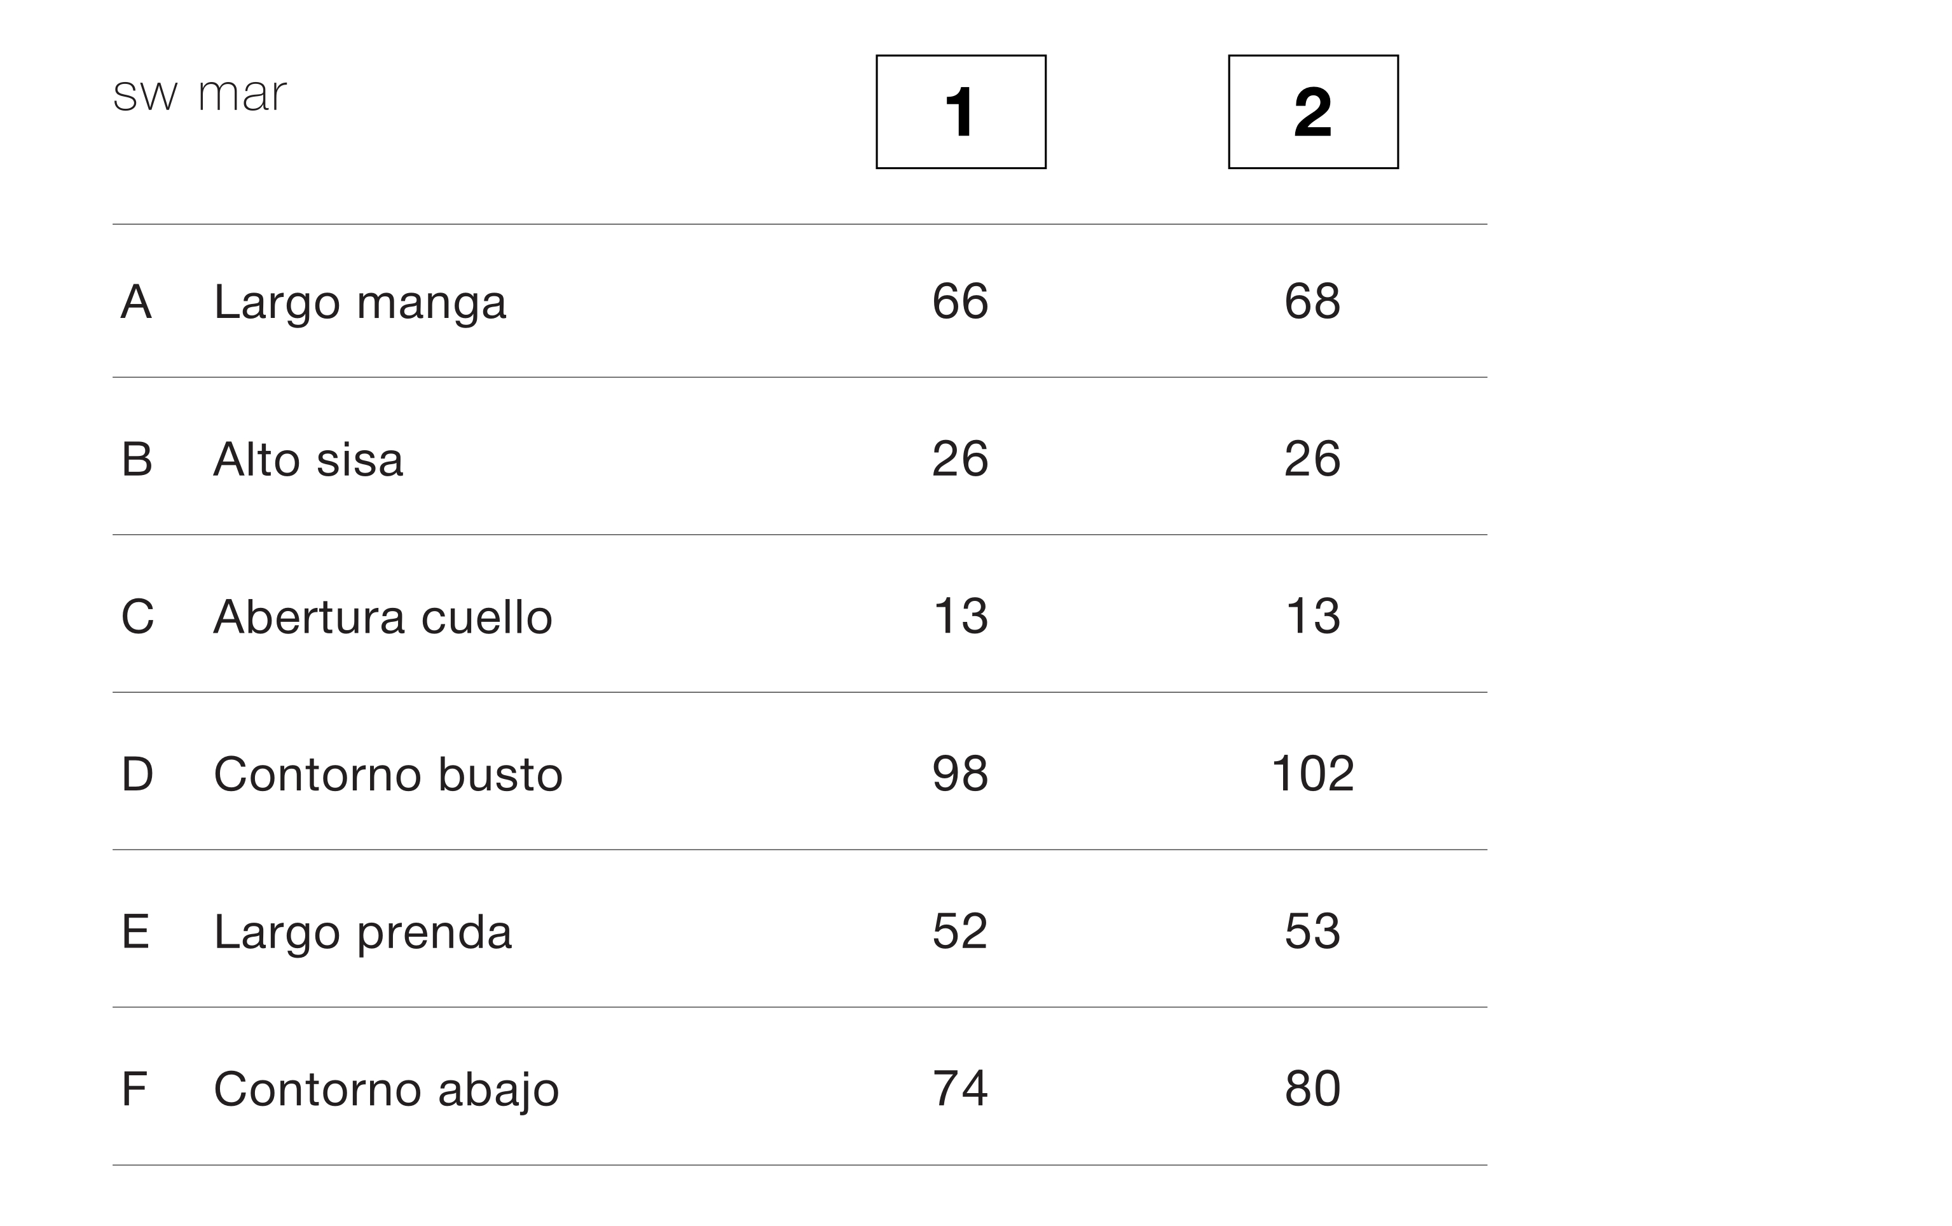Click the 'Abertura cuello' row label
The height and width of the screenshot is (1226, 1952).
point(383,617)
